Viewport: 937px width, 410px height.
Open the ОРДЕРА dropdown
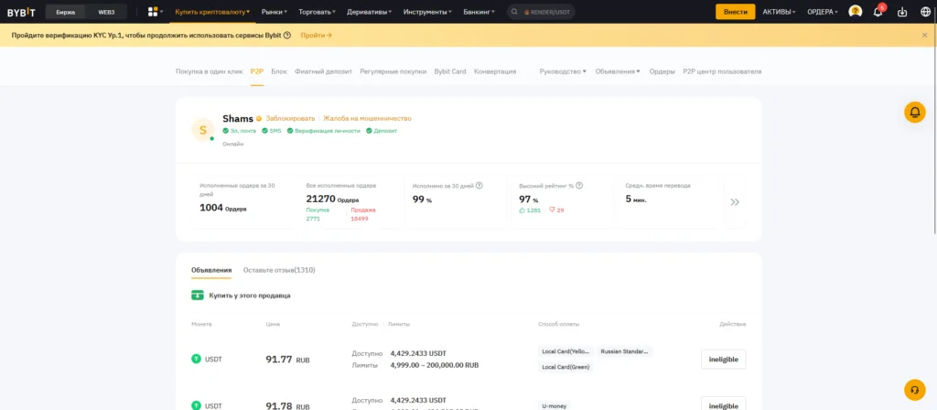[x=823, y=11]
